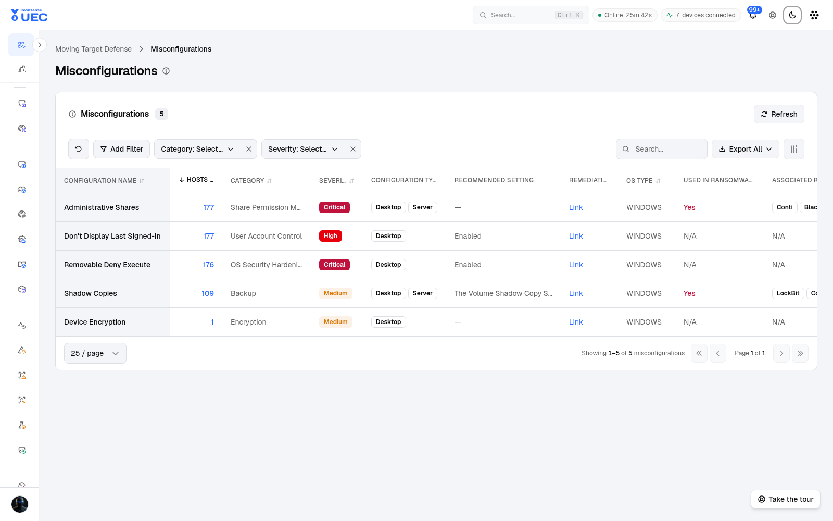Go to Moving Target Defense breadcrumb

(x=94, y=49)
